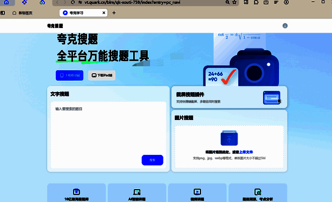The width and height of the screenshot is (332, 202).
Task: Reload the page with the refresh icon
Action: 73,2
